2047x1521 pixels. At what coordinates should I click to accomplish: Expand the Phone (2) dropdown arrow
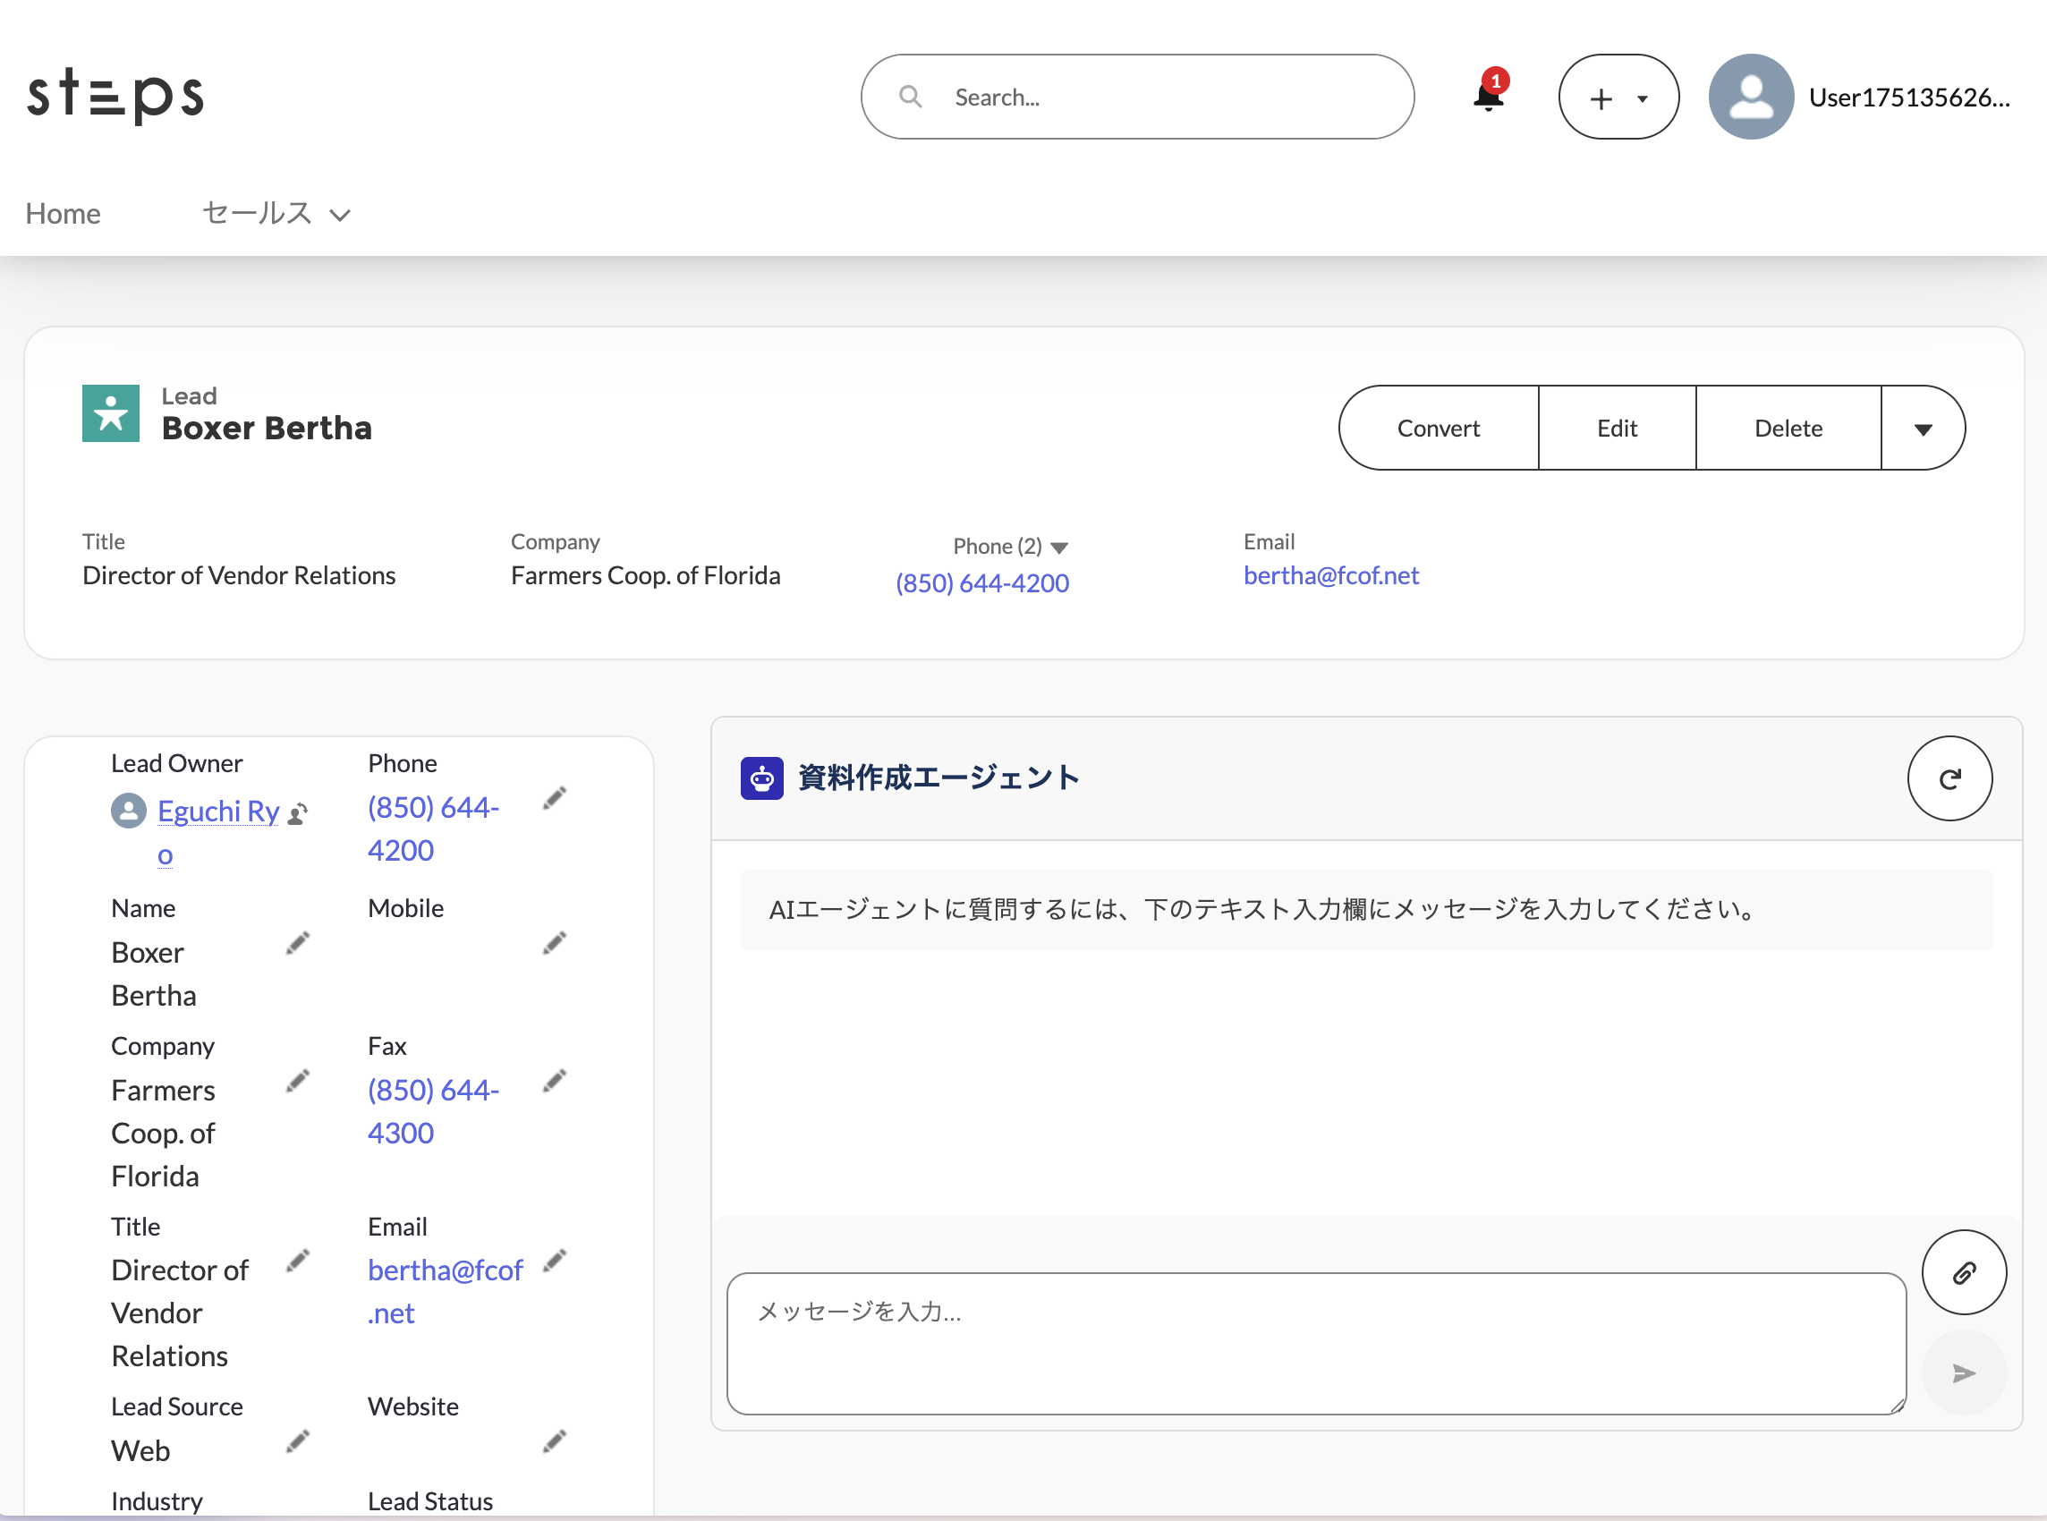1059,548
